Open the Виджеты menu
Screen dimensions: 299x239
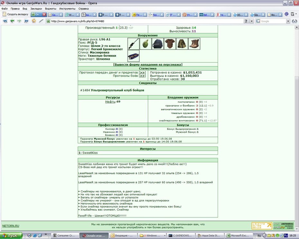pyautogui.click(x=50, y=9)
